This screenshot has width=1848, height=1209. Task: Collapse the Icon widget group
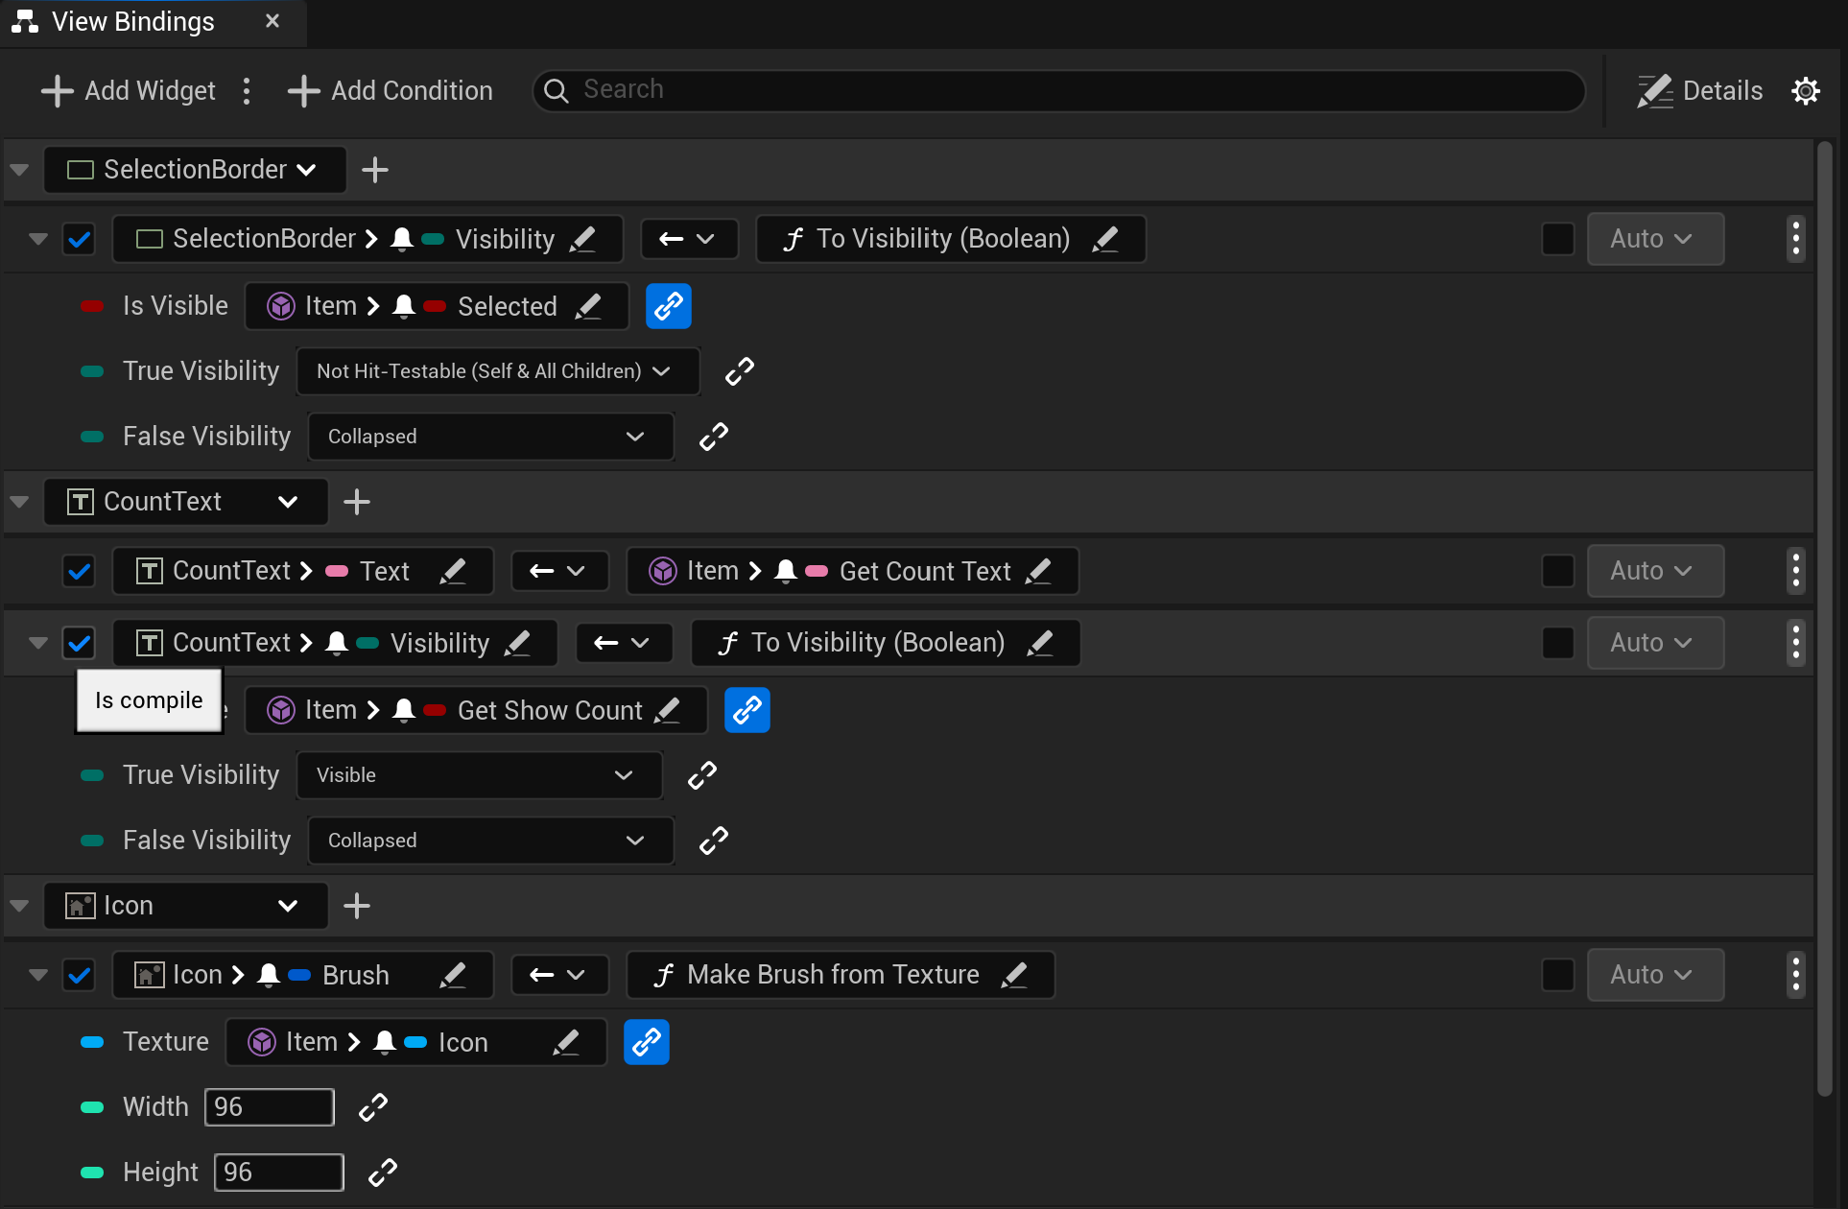tap(19, 906)
